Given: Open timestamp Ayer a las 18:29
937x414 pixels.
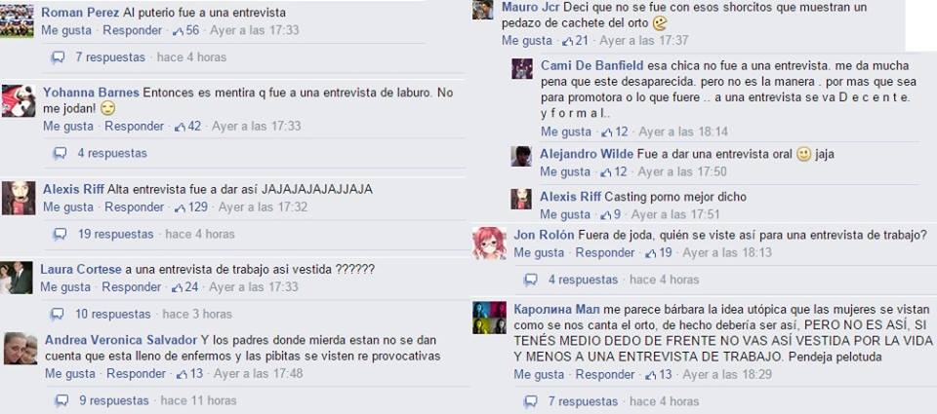Looking at the screenshot, I should click(x=726, y=375).
